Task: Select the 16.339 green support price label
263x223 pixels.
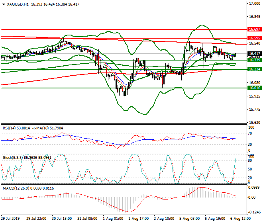Action: coord(255,60)
